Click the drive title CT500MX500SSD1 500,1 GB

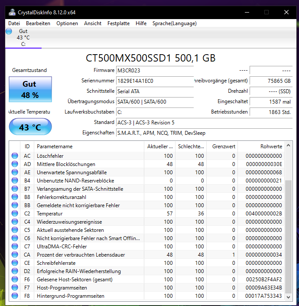150,58
